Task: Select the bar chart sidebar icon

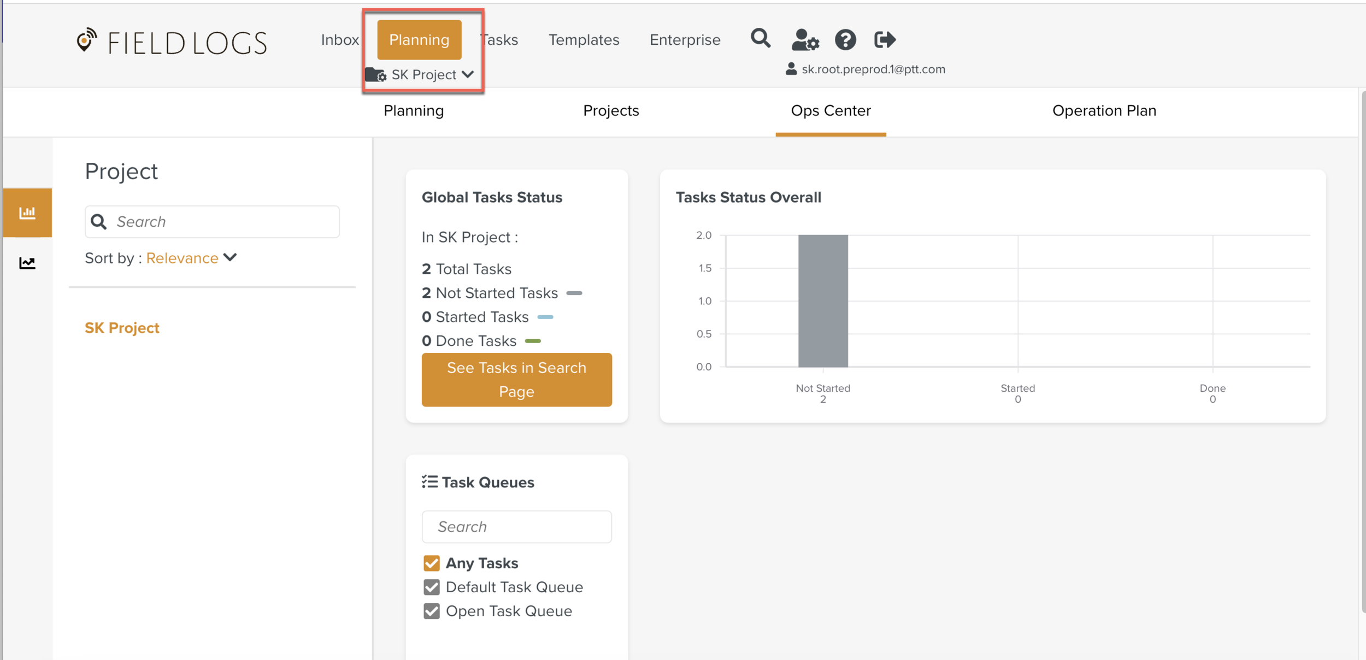Action: pos(27,213)
